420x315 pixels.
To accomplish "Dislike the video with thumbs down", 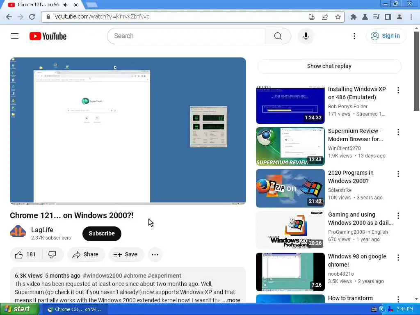I will 52,254.
